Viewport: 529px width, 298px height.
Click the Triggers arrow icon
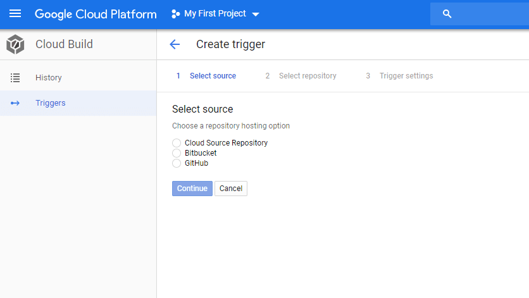point(15,103)
